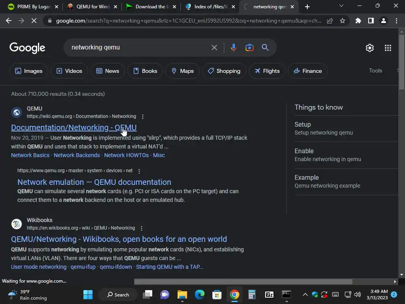Open Network HOWTOs sitelink
Image resolution: width=405 pixels, height=304 pixels.
pos(126,155)
